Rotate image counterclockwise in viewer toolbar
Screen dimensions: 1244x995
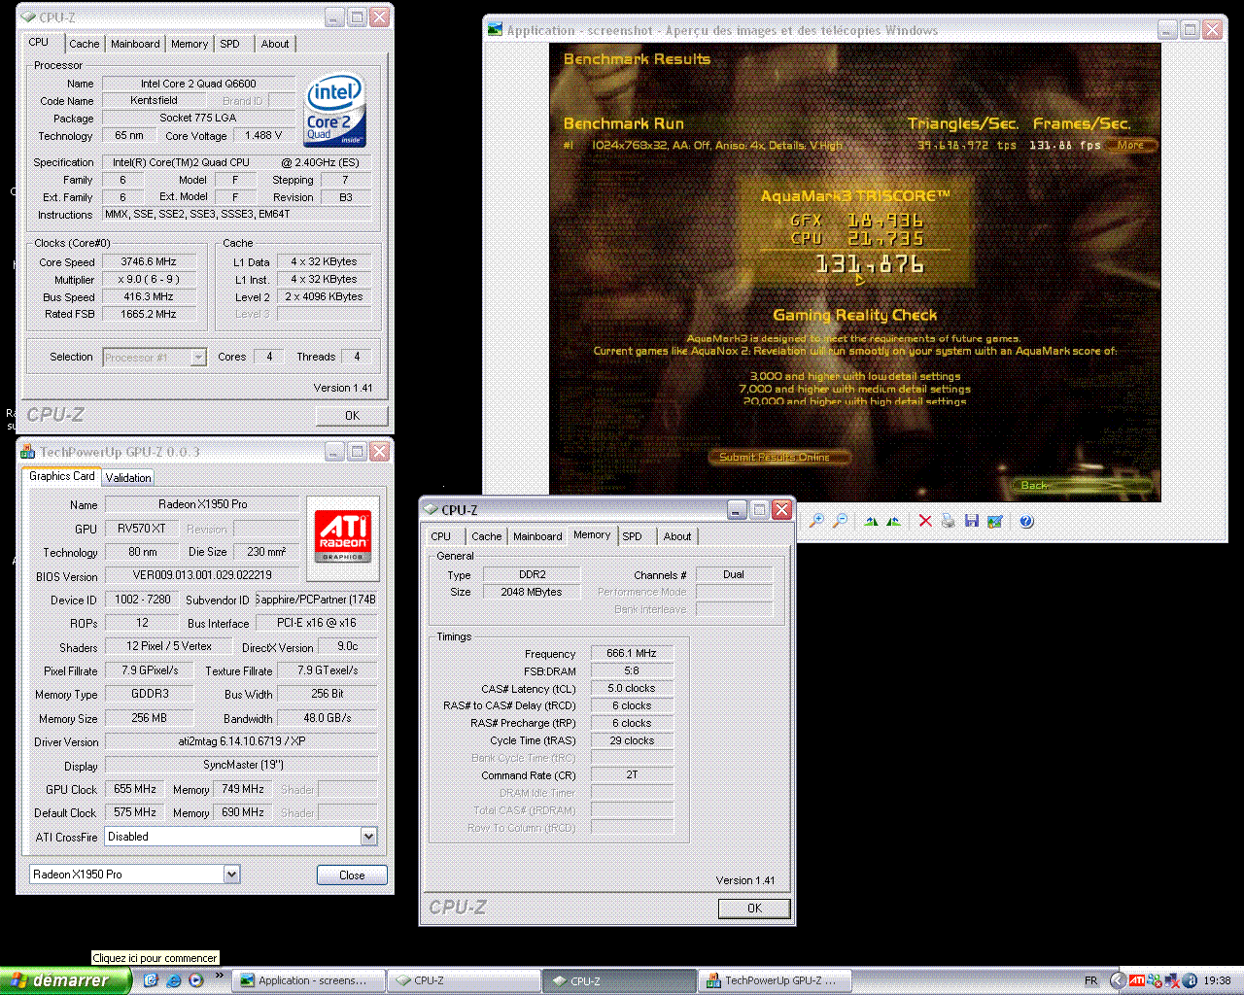893,521
